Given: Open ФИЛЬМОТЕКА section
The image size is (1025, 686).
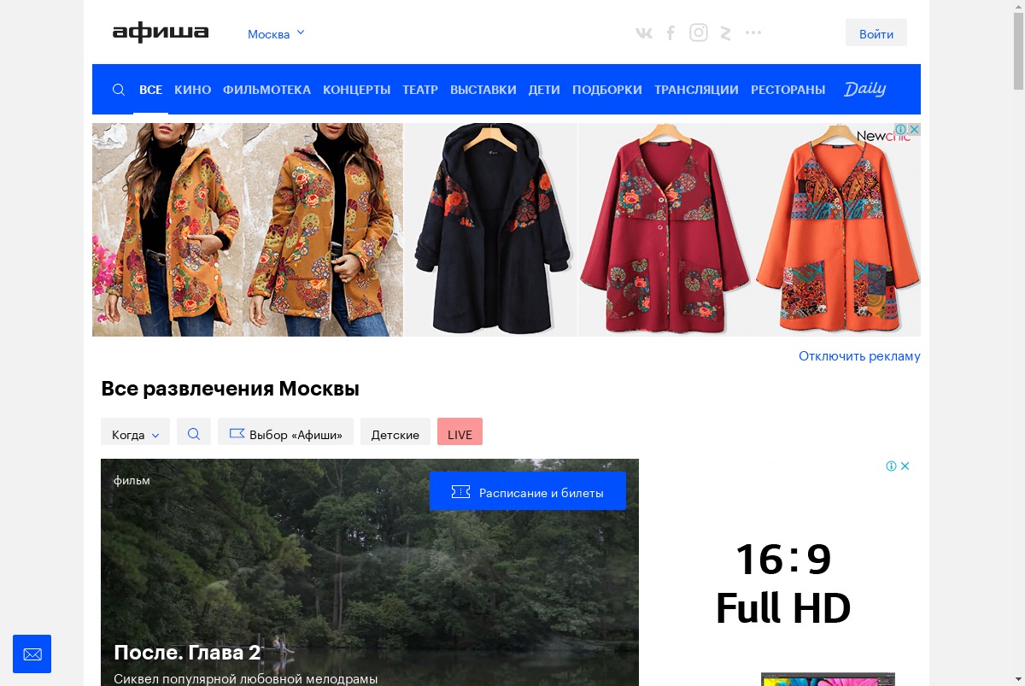Looking at the screenshot, I should [x=266, y=90].
